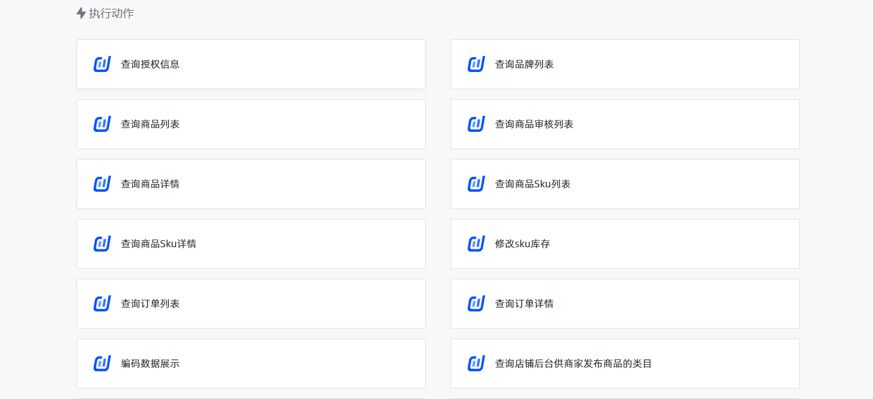Viewport: 873px width, 399px height.
Task: Click the icon beside 查询商品列表
Action: pyautogui.click(x=102, y=124)
